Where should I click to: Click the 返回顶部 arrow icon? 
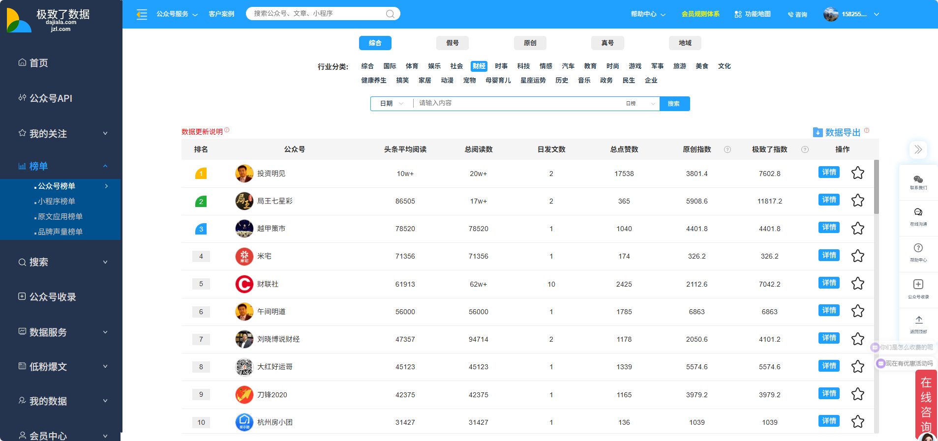918,320
